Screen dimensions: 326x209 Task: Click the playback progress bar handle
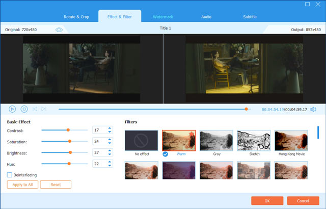coord(247,109)
